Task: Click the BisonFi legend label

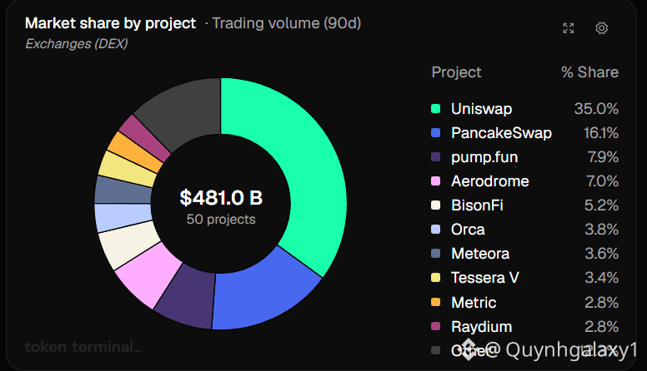Action: click(x=477, y=205)
